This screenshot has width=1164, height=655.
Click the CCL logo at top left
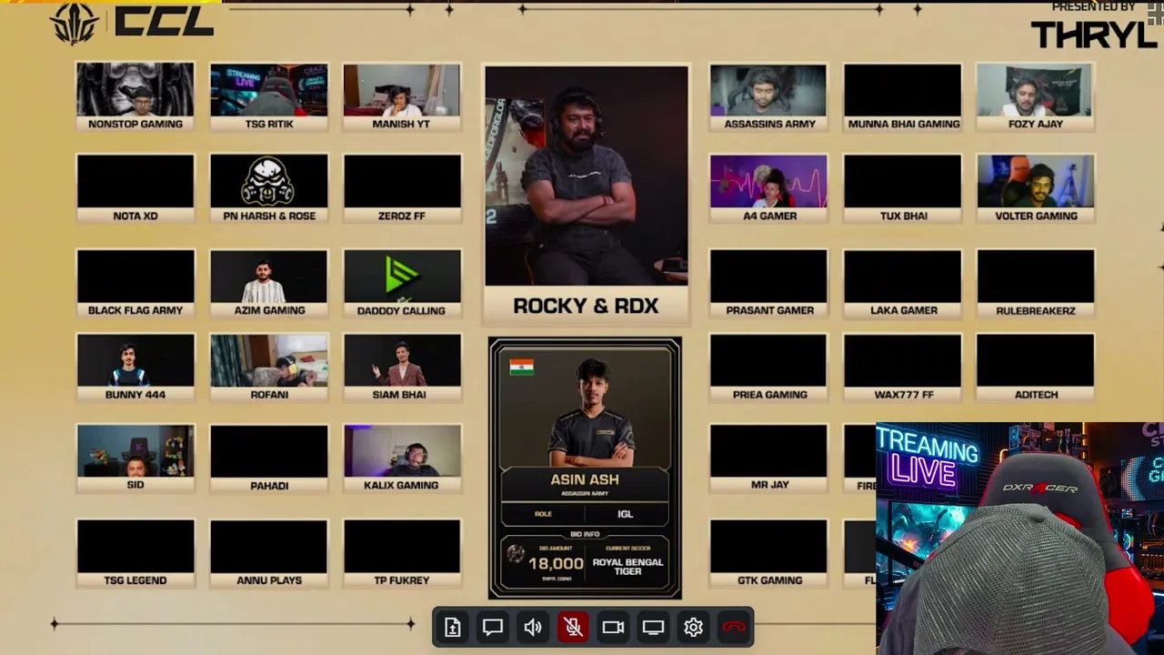coord(134,24)
